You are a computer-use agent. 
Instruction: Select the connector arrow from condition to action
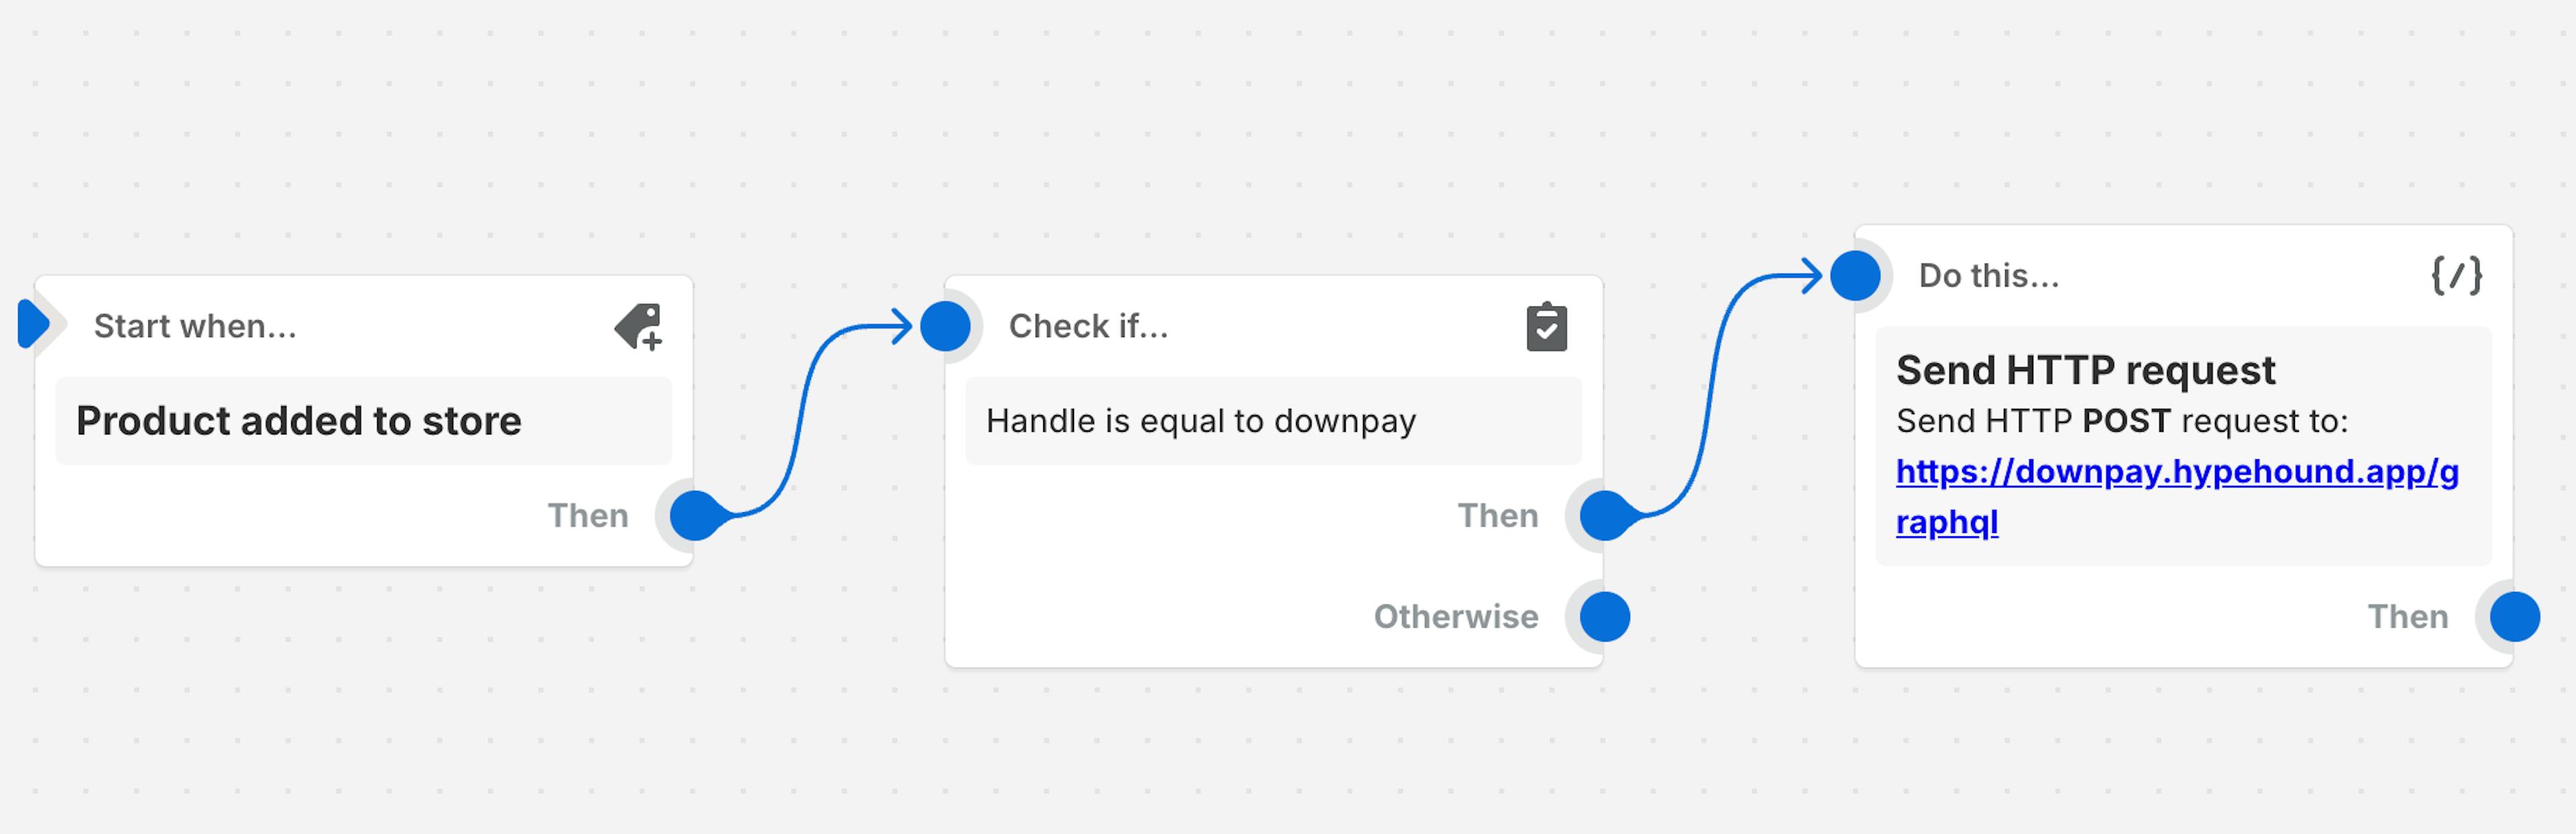pyautogui.click(x=1712, y=394)
